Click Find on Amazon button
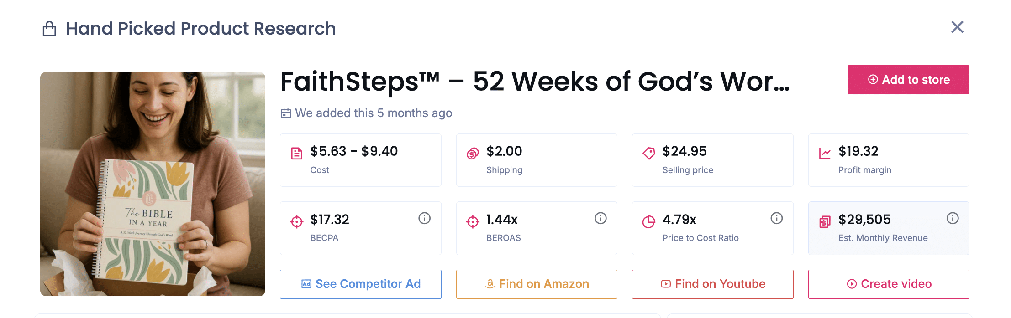This screenshot has width=1011, height=318. pos(537,284)
